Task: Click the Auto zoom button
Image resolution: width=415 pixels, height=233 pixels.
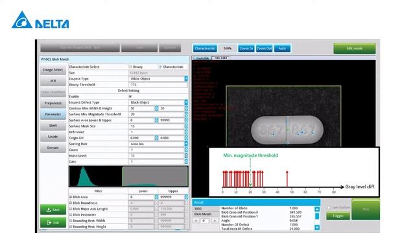Action: [282, 49]
